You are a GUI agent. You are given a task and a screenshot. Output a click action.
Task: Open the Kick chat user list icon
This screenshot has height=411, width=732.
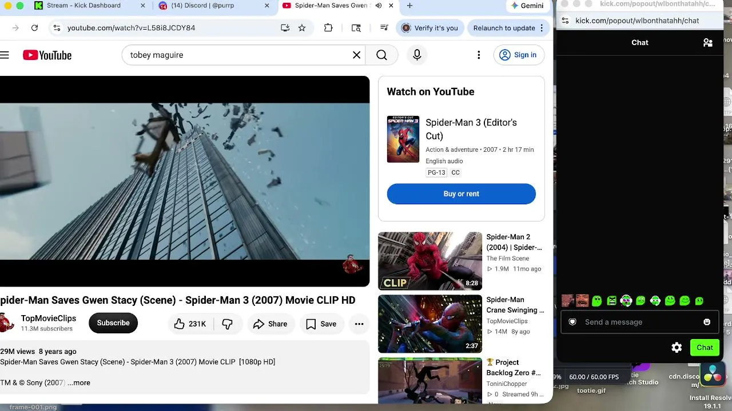(x=707, y=42)
